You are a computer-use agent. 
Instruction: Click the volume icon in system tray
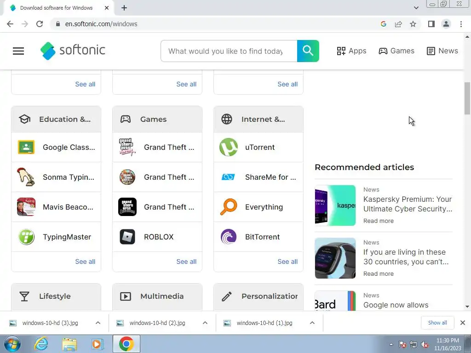pos(425,345)
